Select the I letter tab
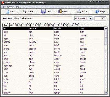Image resolution: width=110 pixels, height=97 pixels. click(x=40, y=25)
